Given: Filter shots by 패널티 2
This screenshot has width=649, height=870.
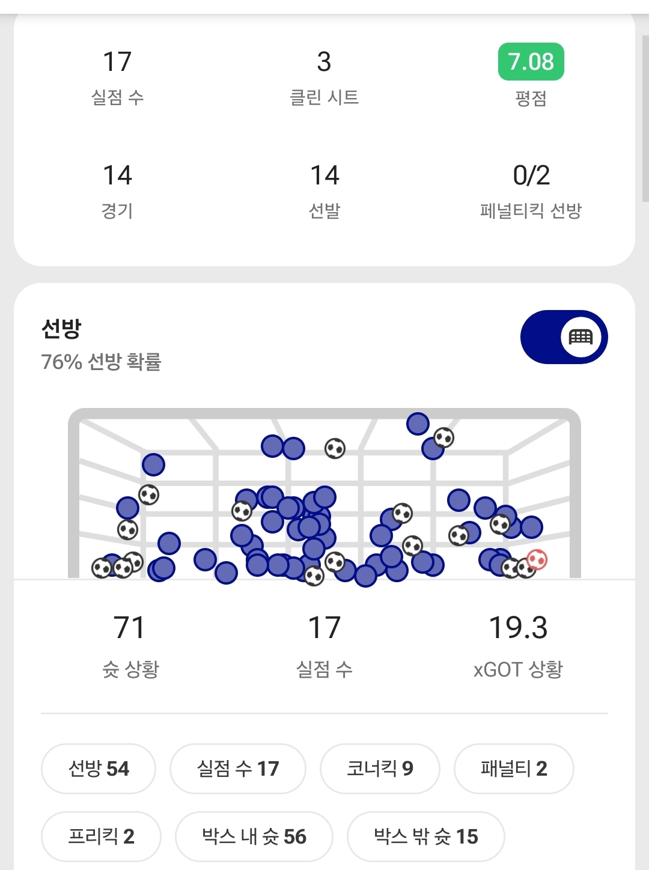Looking at the screenshot, I should tap(514, 768).
